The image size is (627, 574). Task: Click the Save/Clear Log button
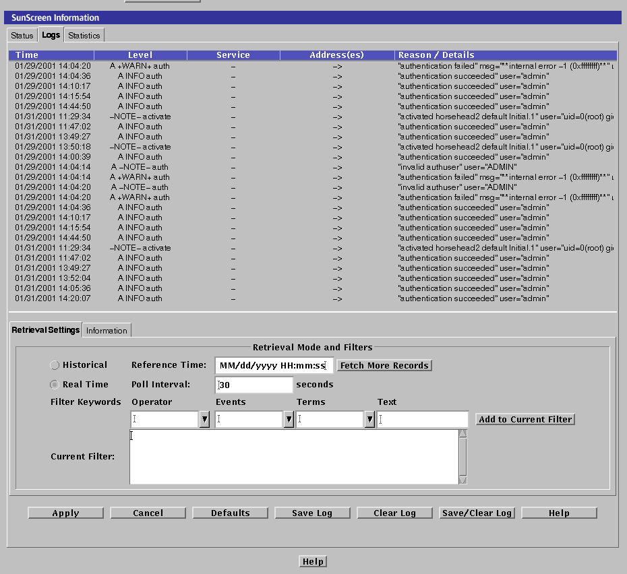coord(477,513)
